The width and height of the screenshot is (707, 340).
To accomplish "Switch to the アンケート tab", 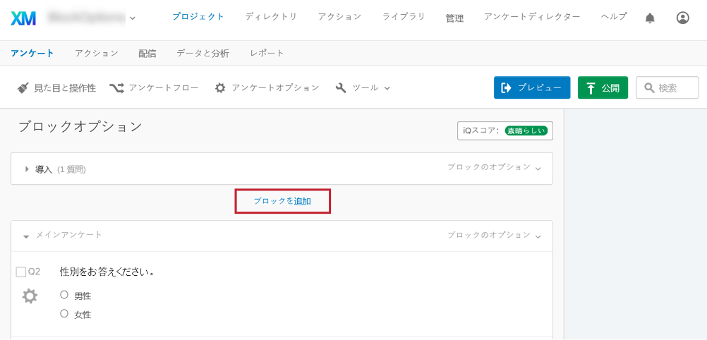I will coord(32,53).
